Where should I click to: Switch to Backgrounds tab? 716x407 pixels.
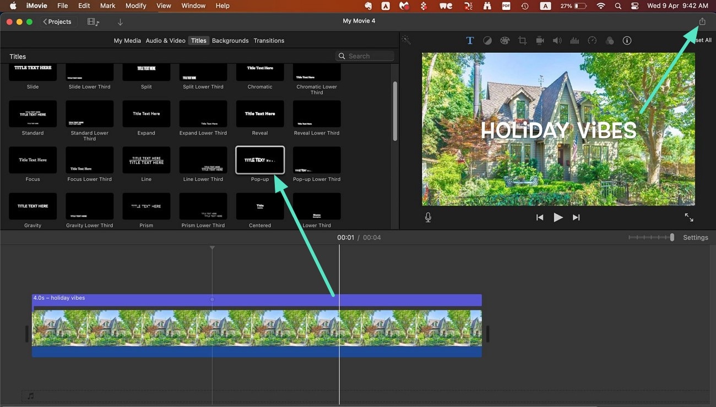(x=230, y=41)
